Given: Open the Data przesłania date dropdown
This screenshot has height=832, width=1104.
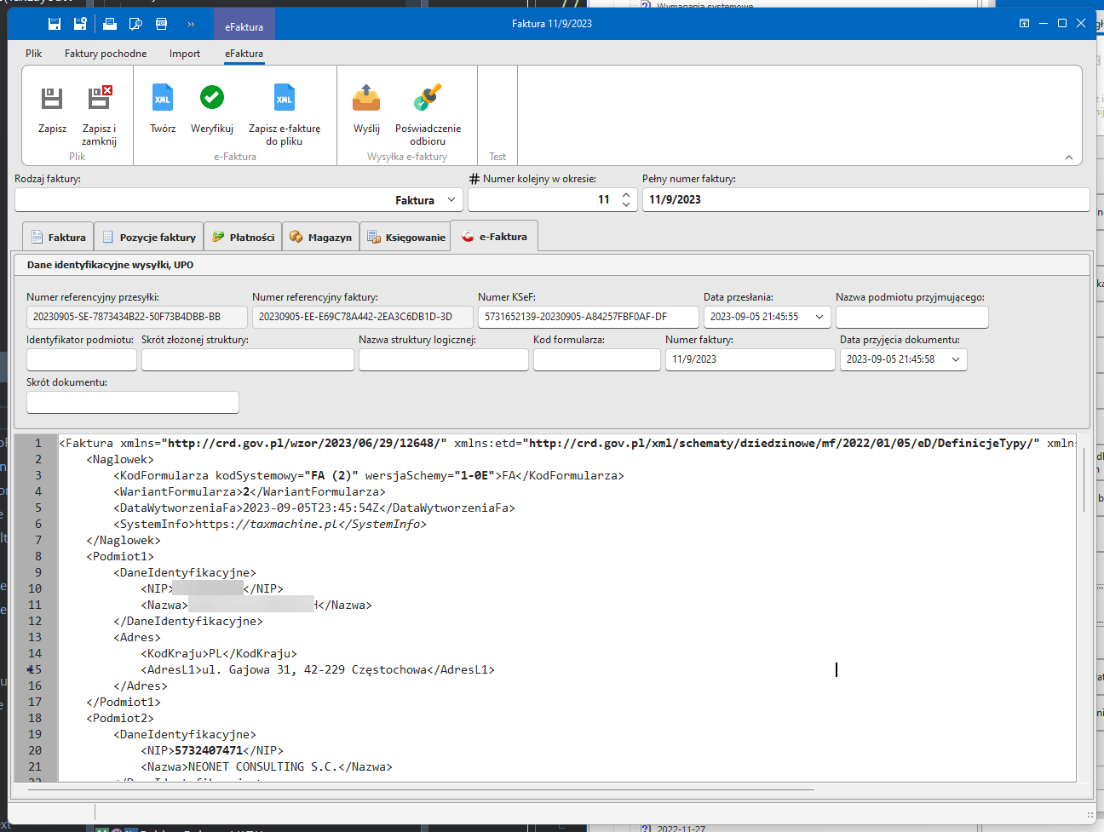Looking at the screenshot, I should [819, 317].
